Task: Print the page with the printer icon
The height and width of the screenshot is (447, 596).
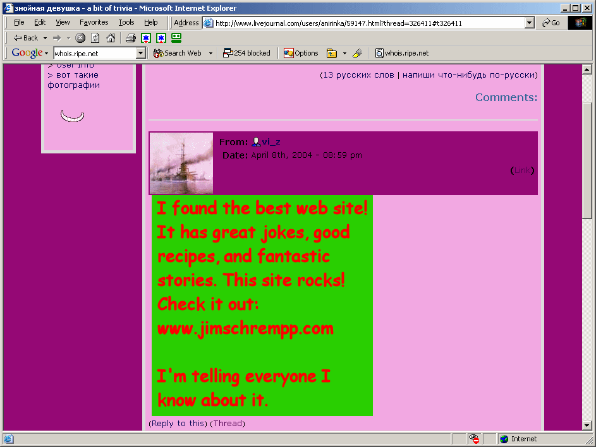Action: (131, 38)
